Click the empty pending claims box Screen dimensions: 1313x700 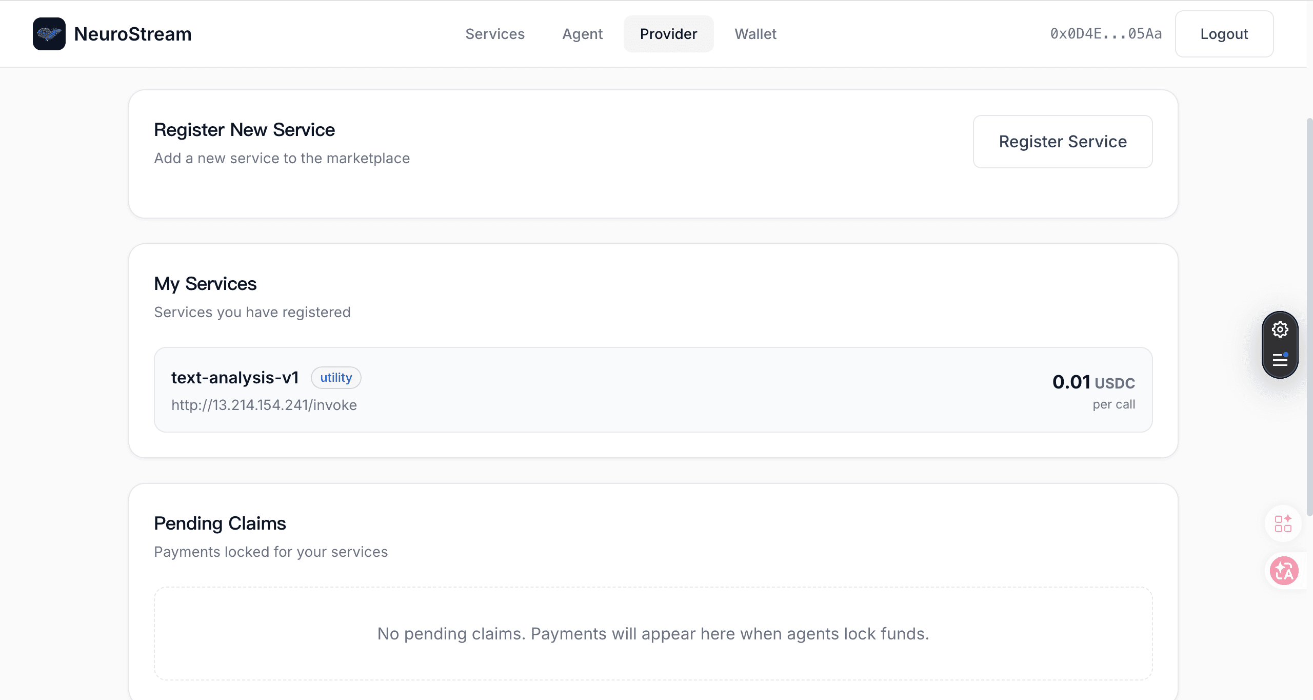653,633
